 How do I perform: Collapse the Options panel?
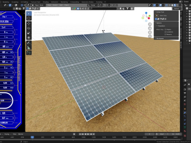pos(155,23)
